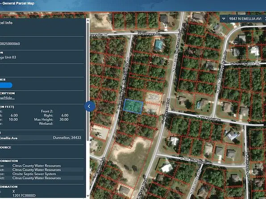266x199 pixels.
Task: Select the 'Dunnellon, 34433' address text
Action: [67, 137]
